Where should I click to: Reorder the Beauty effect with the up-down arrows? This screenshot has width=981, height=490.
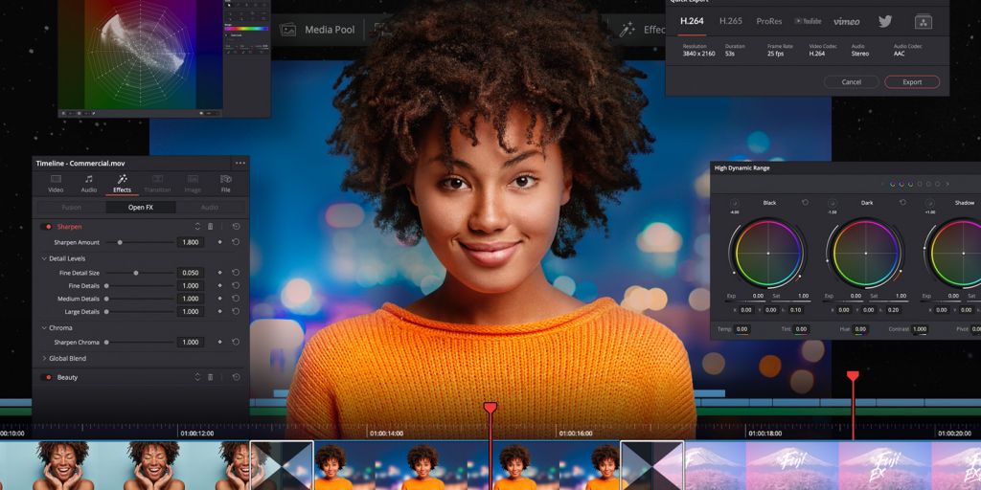point(197,377)
